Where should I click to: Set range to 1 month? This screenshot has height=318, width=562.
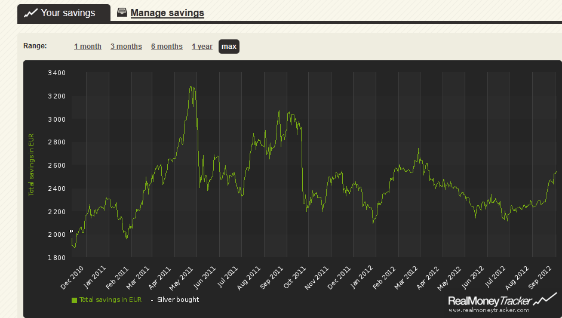[x=88, y=47]
